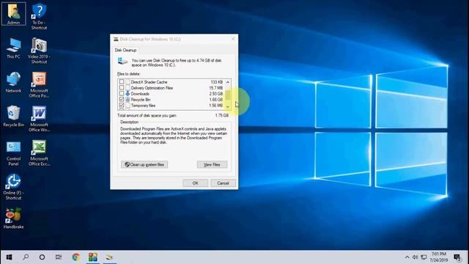Click the View Files button
Image resolution: width=469 pixels, height=264 pixels.
click(x=212, y=164)
